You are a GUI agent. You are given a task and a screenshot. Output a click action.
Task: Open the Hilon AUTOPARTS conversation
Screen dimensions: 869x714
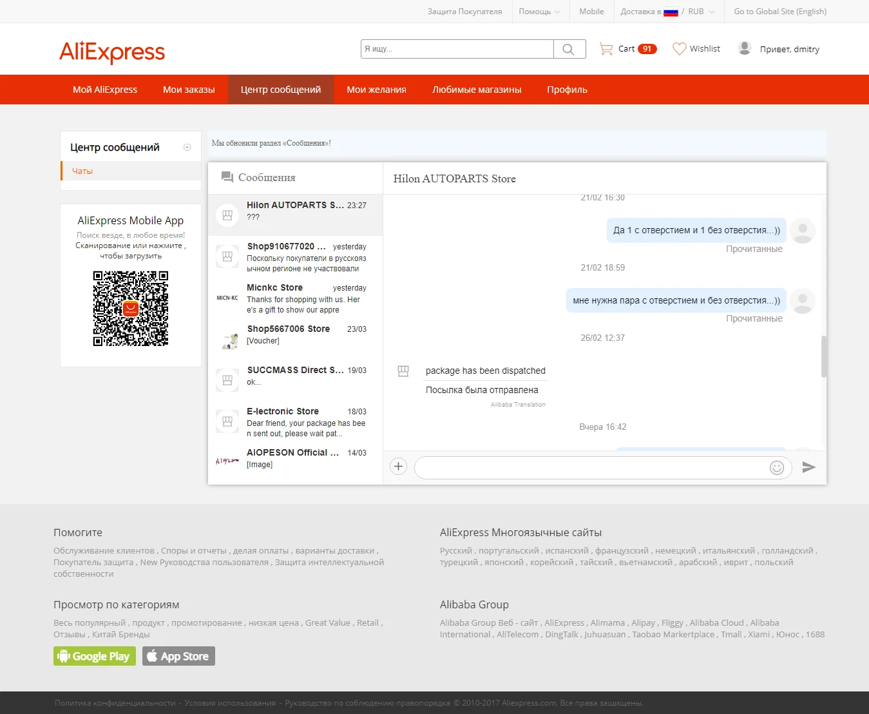(296, 215)
